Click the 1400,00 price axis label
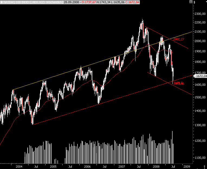 pos(200,111)
